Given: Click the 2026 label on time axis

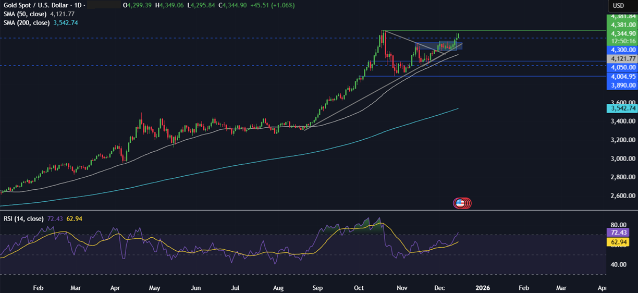Looking at the screenshot, I should 483,288.
